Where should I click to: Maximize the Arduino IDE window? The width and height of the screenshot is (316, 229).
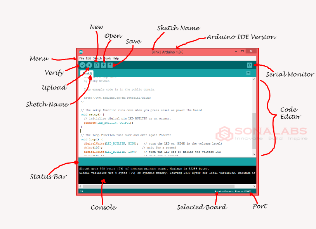tap(242, 51)
